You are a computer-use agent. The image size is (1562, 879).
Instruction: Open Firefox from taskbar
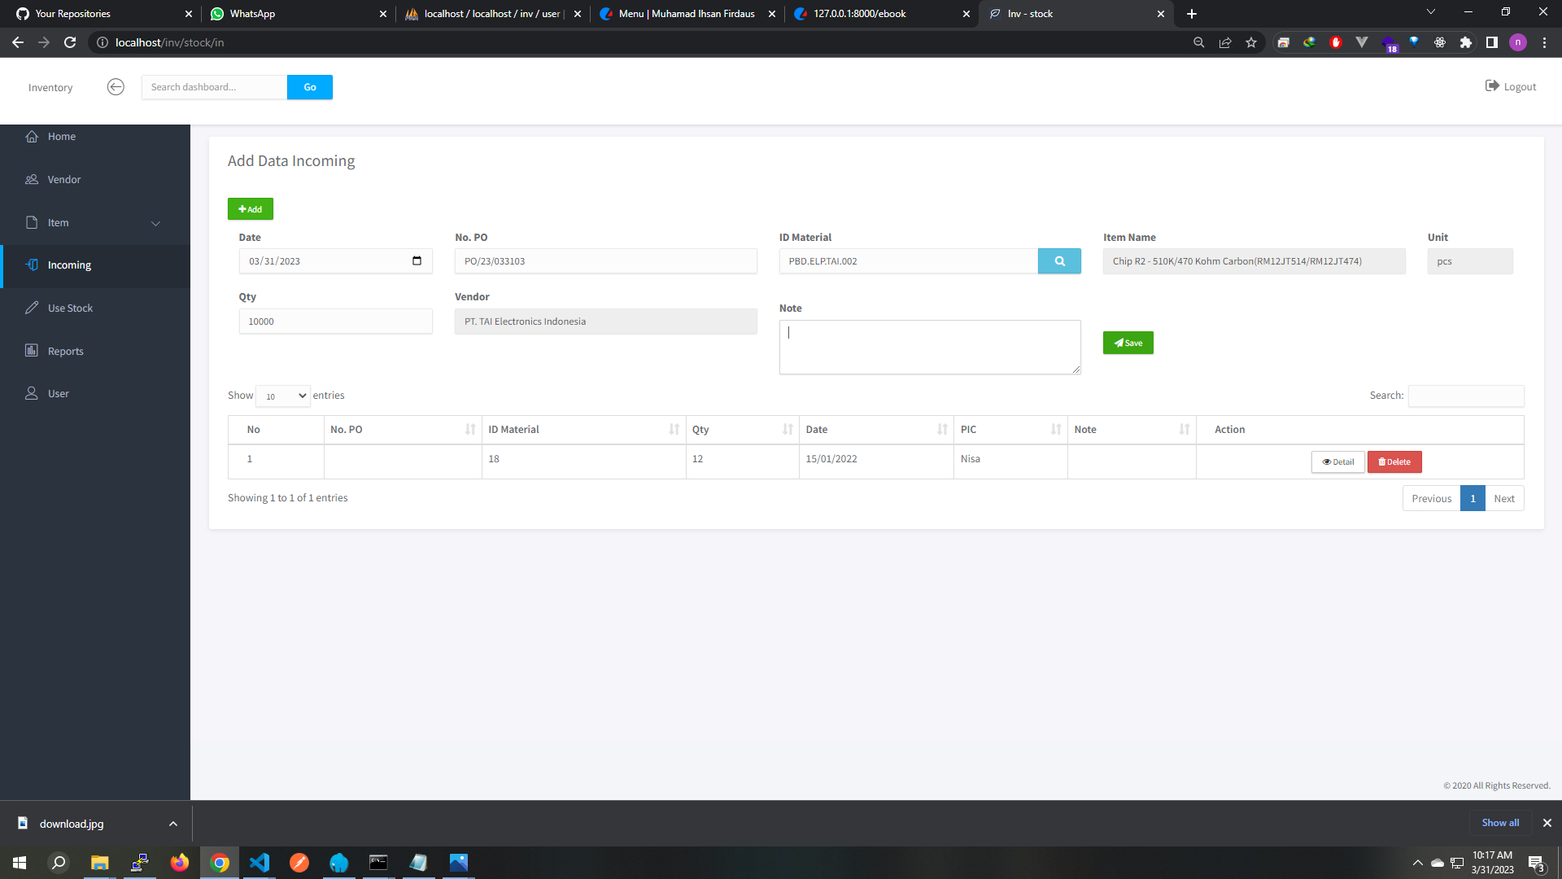180,863
